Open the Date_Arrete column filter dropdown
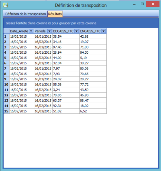The height and width of the screenshot is (171, 161). coord(31,31)
